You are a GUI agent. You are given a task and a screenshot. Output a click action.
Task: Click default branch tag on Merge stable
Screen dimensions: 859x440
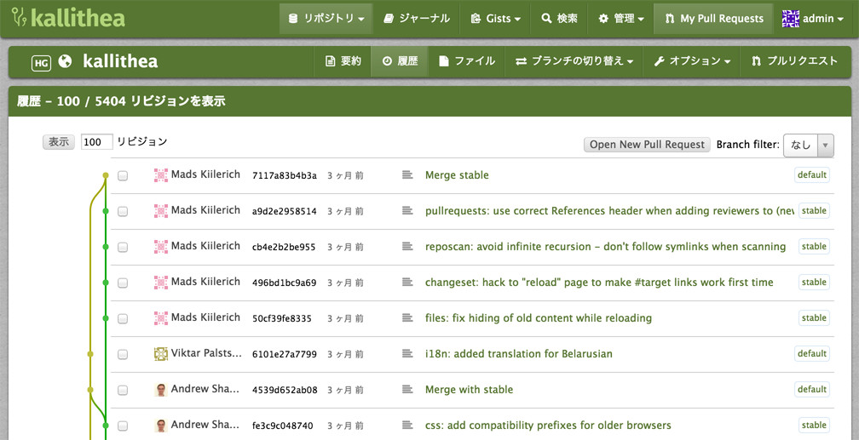point(812,175)
